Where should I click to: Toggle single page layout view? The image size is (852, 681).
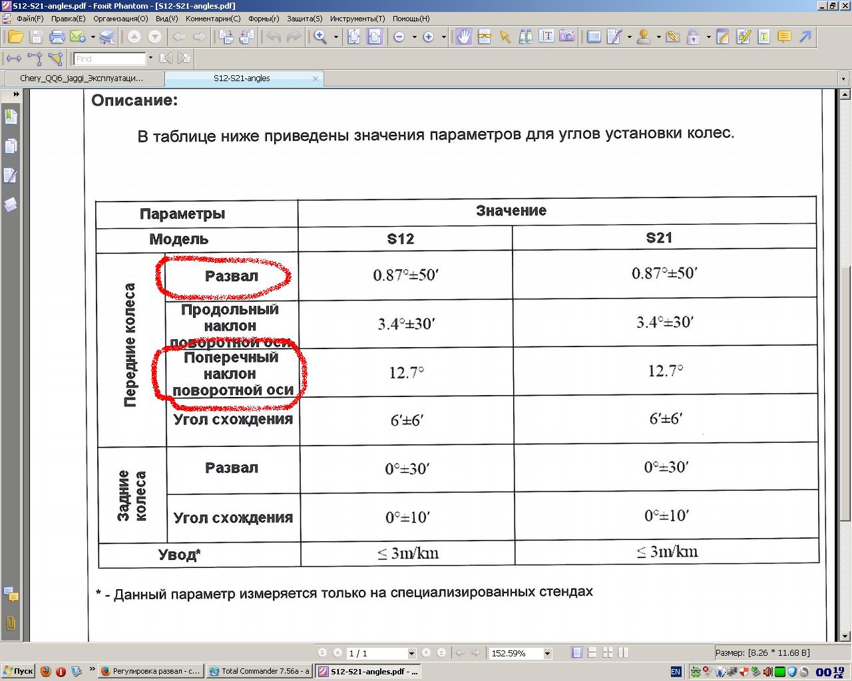[577, 653]
